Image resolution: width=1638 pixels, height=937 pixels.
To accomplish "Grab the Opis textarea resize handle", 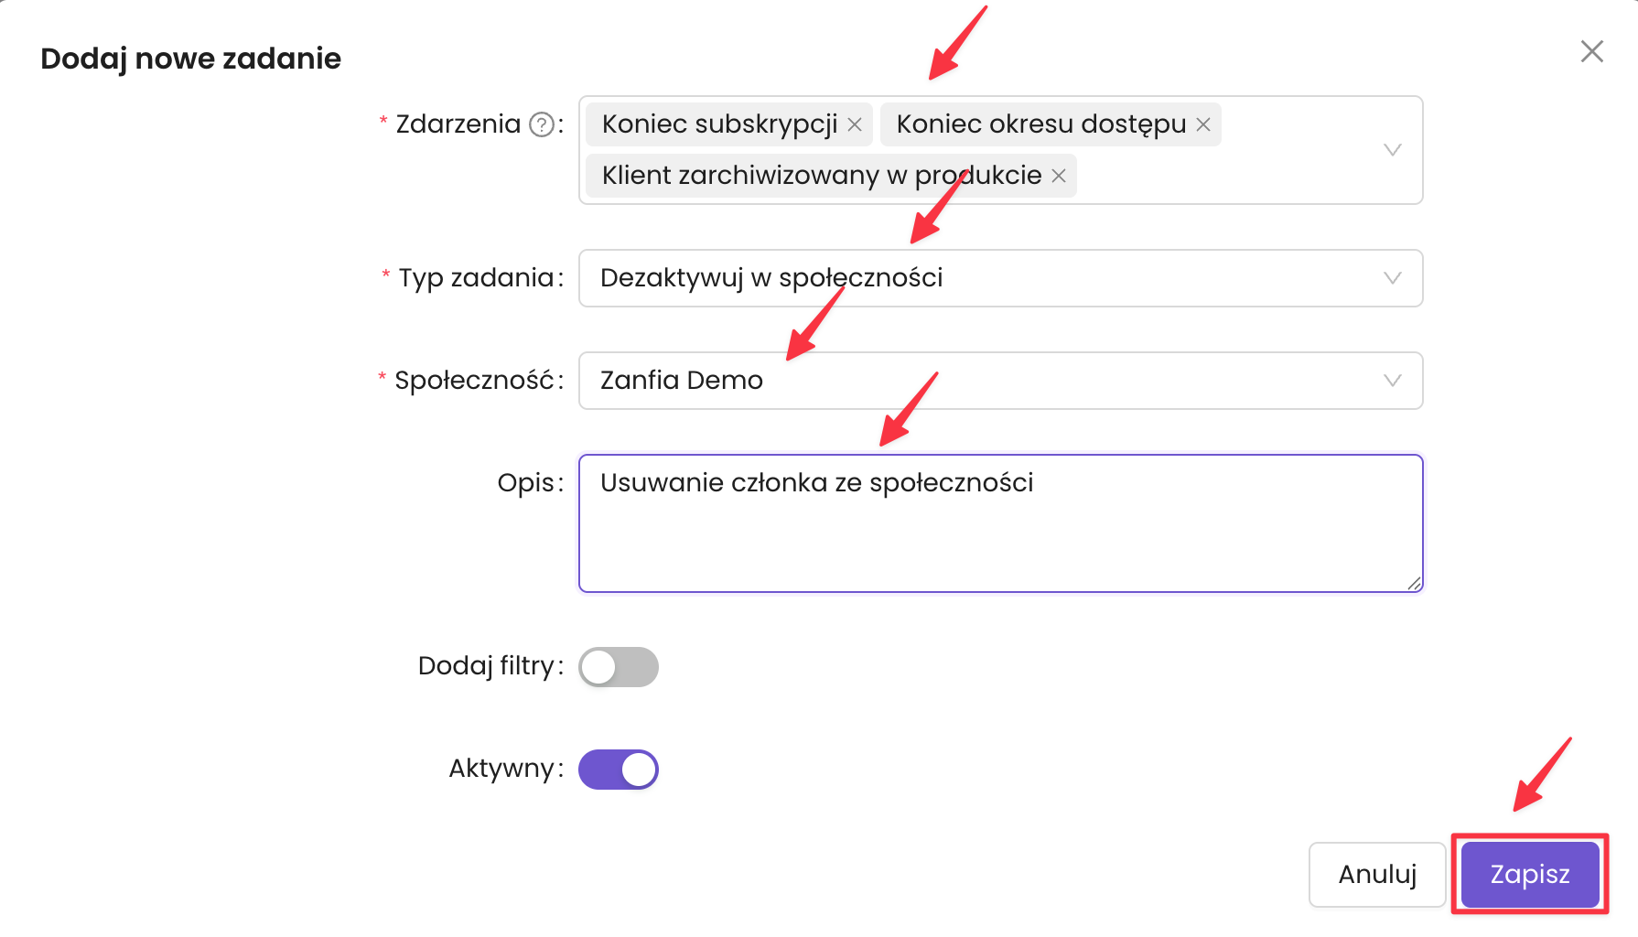I will coord(1414,583).
